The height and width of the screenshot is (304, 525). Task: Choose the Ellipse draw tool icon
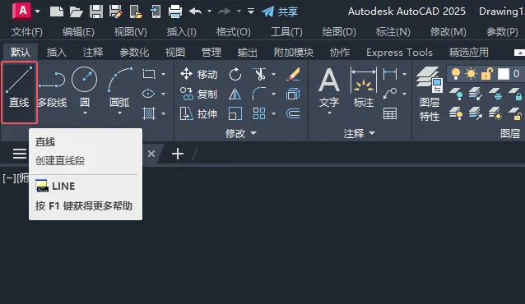tap(148, 94)
